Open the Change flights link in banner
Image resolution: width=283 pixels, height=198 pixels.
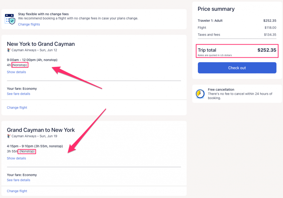pyautogui.click(x=29, y=24)
